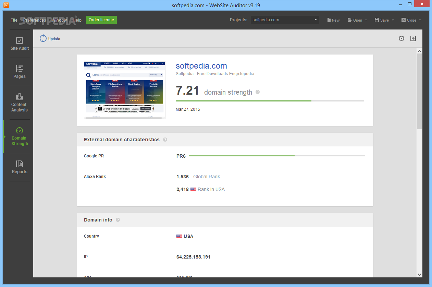Click the Google PR progress bar
The width and height of the screenshot is (432, 287).
(x=277, y=156)
